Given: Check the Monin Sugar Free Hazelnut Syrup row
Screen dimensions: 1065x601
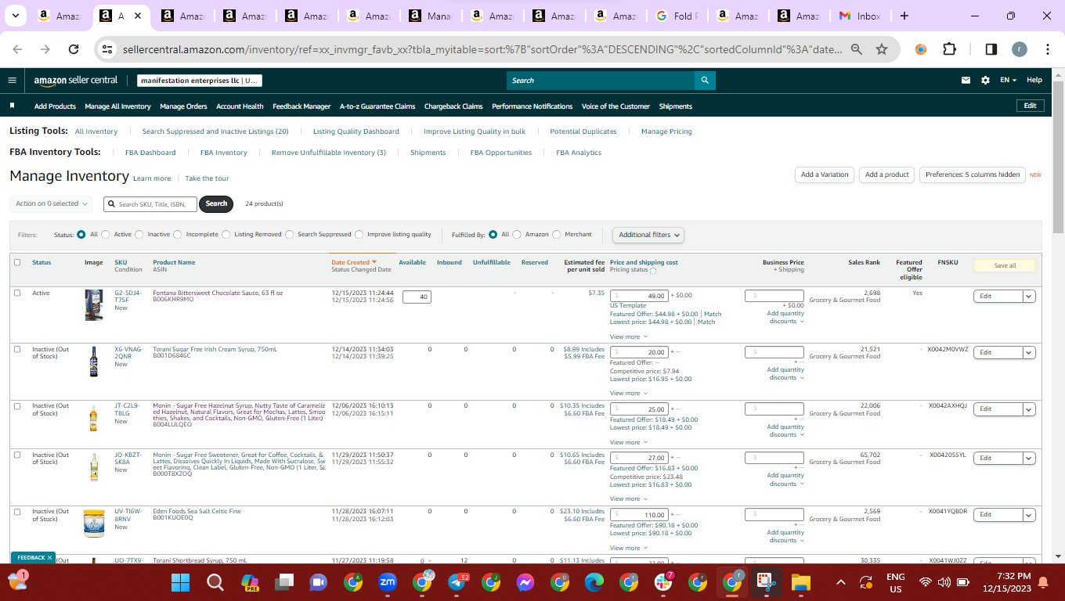Looking at the screenshot, I should pos(17,405).
